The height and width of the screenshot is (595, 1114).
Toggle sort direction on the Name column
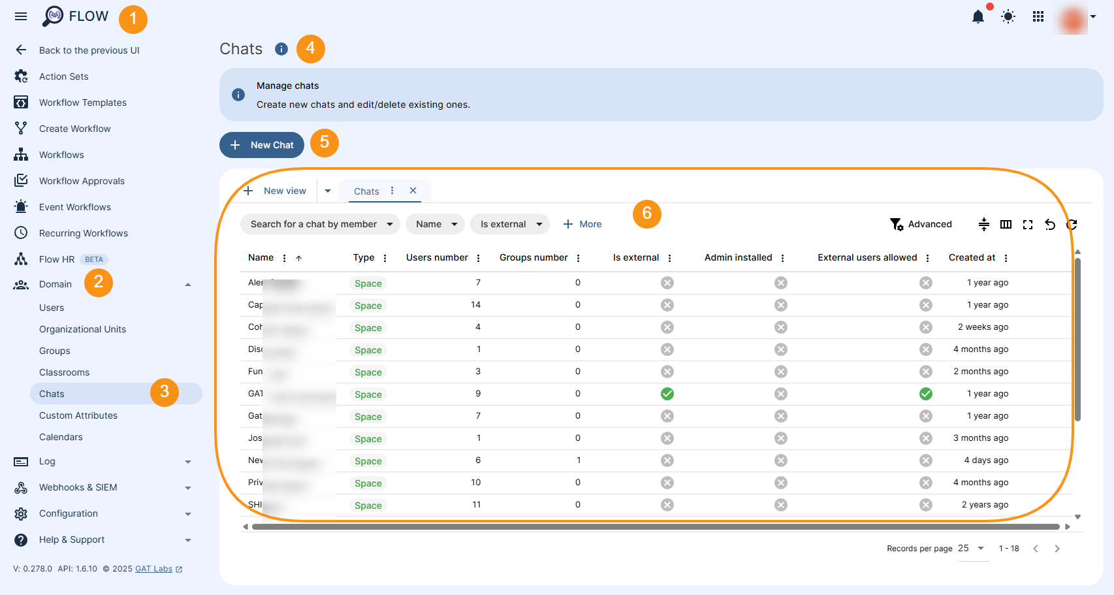[299, 258]
